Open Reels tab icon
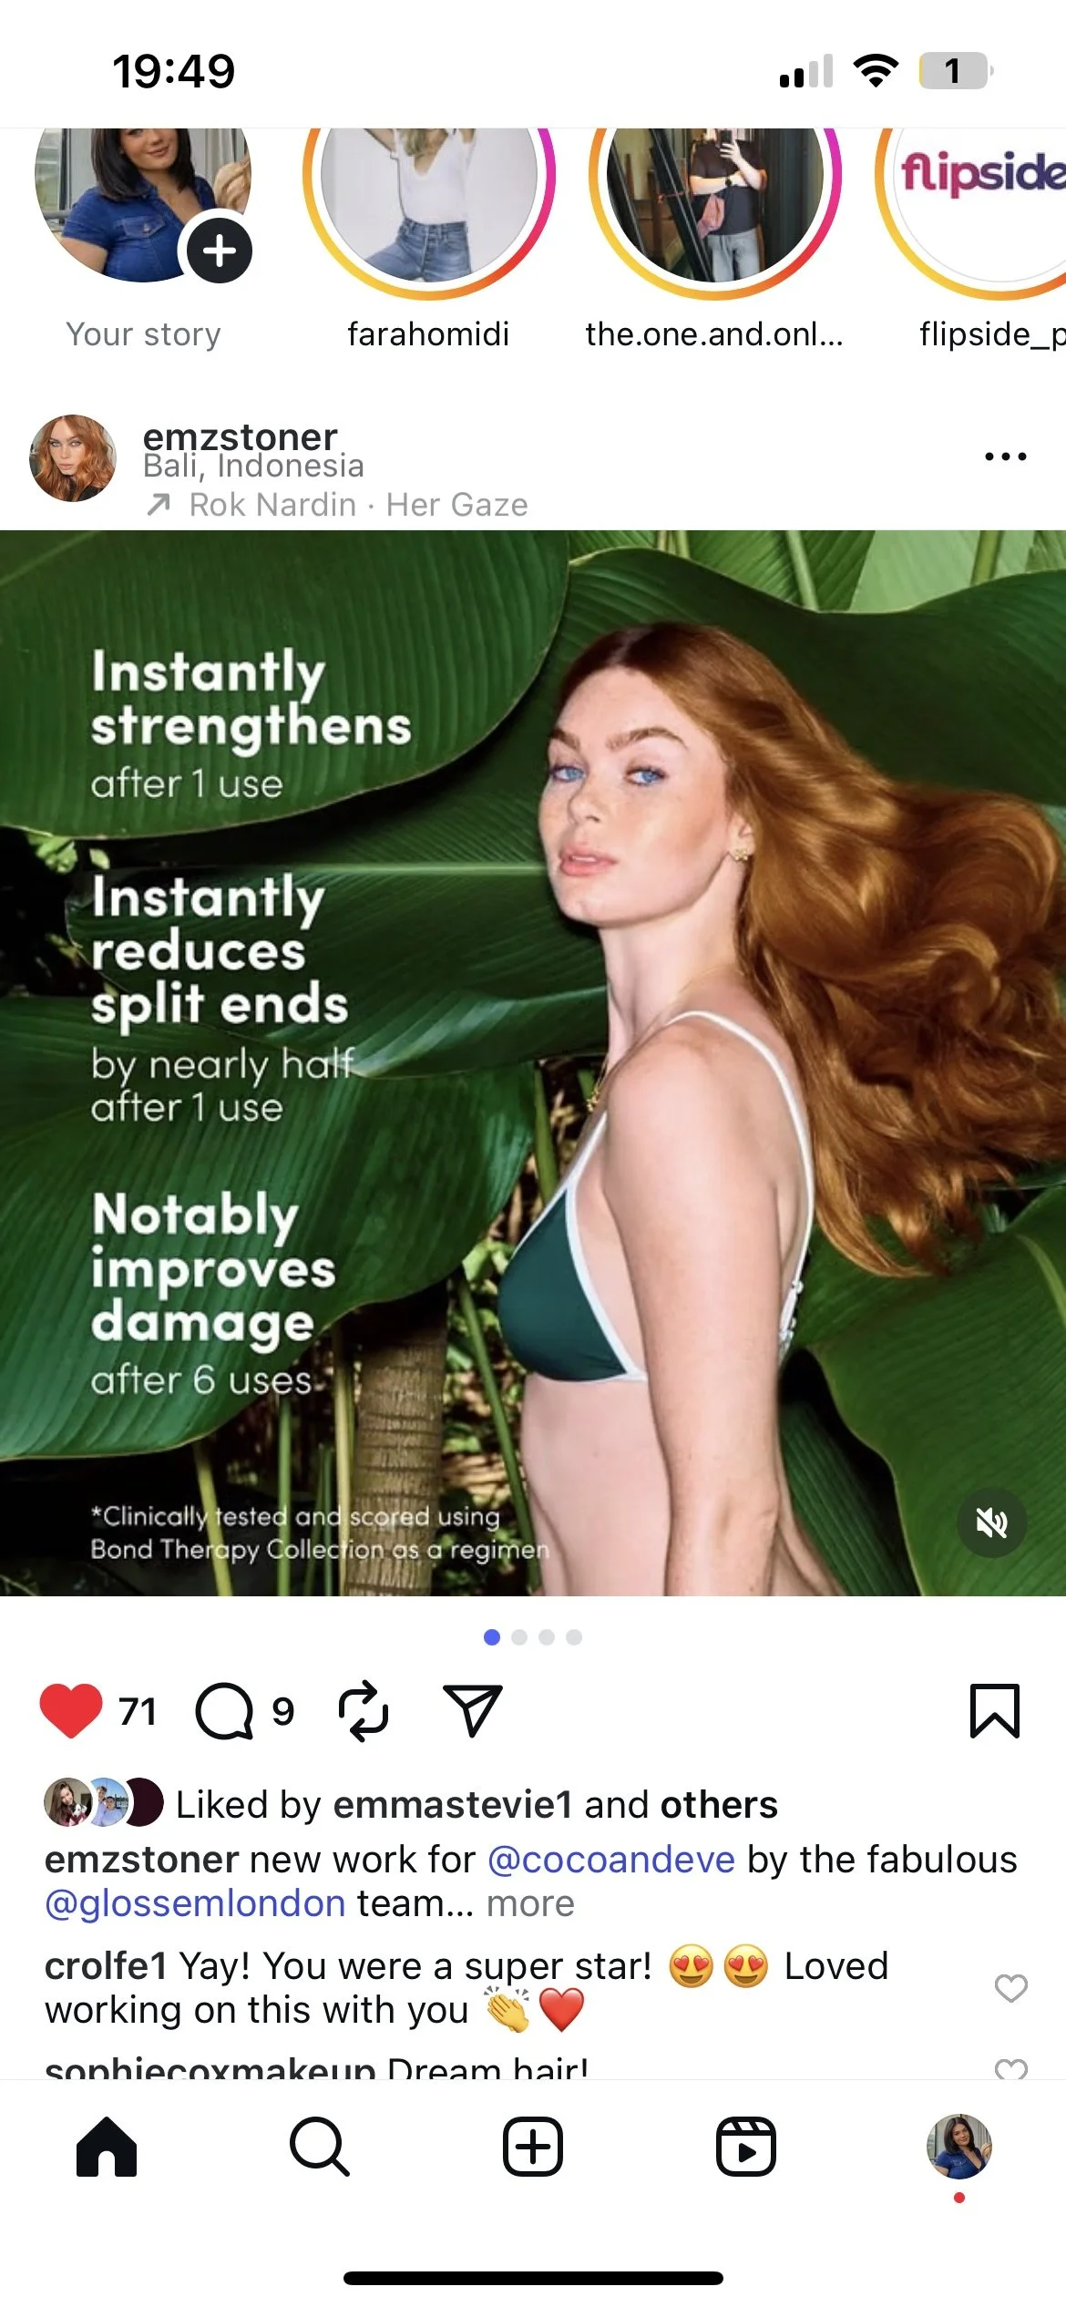 (x=746, y=2146)
